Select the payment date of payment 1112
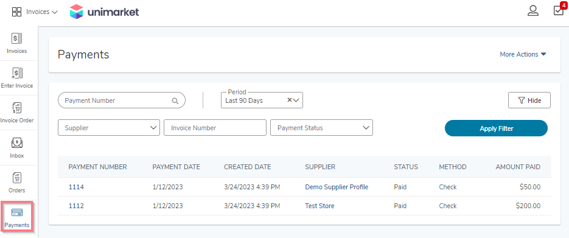The width and height of the screenshot is (569, 238). [167, 206]
